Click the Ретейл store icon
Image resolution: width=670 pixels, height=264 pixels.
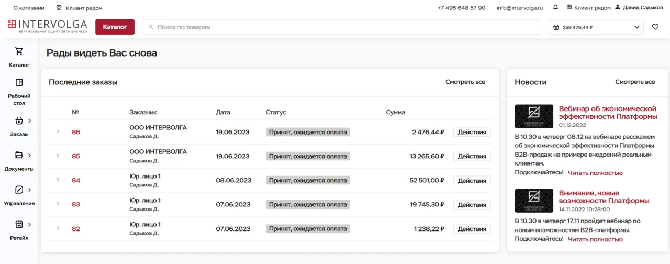pyautogui.click(x=19, y=224)
